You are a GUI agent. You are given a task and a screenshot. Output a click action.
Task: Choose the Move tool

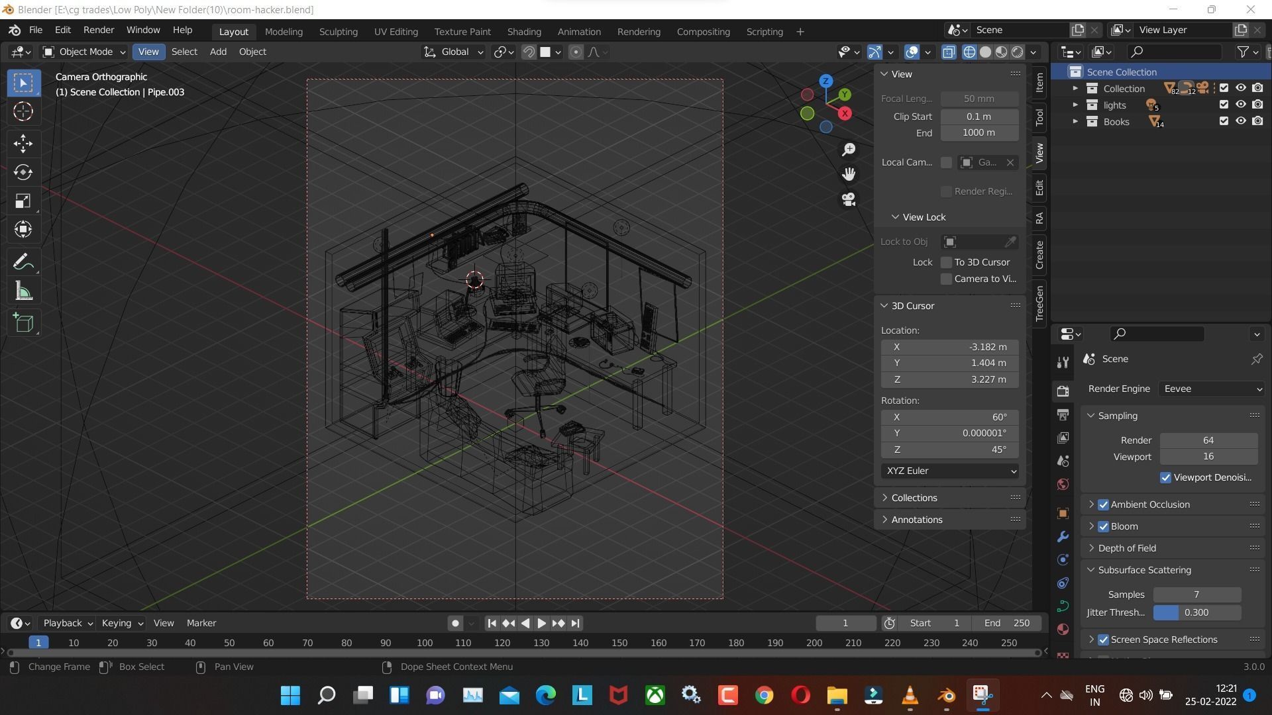[x=23, y=144]
